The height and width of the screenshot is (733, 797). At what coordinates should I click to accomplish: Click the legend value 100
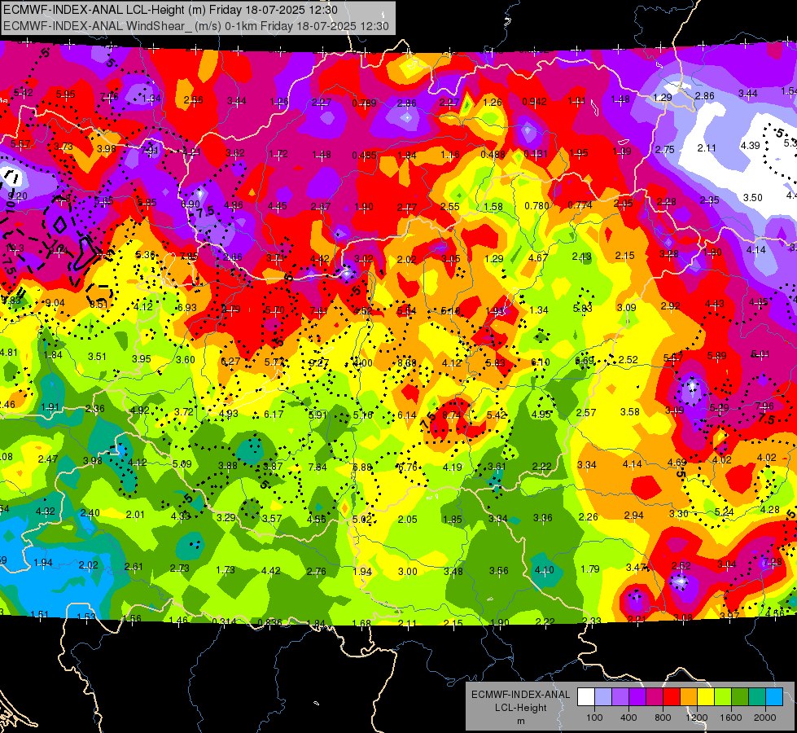pyautogui.click(x=594, y=718)
